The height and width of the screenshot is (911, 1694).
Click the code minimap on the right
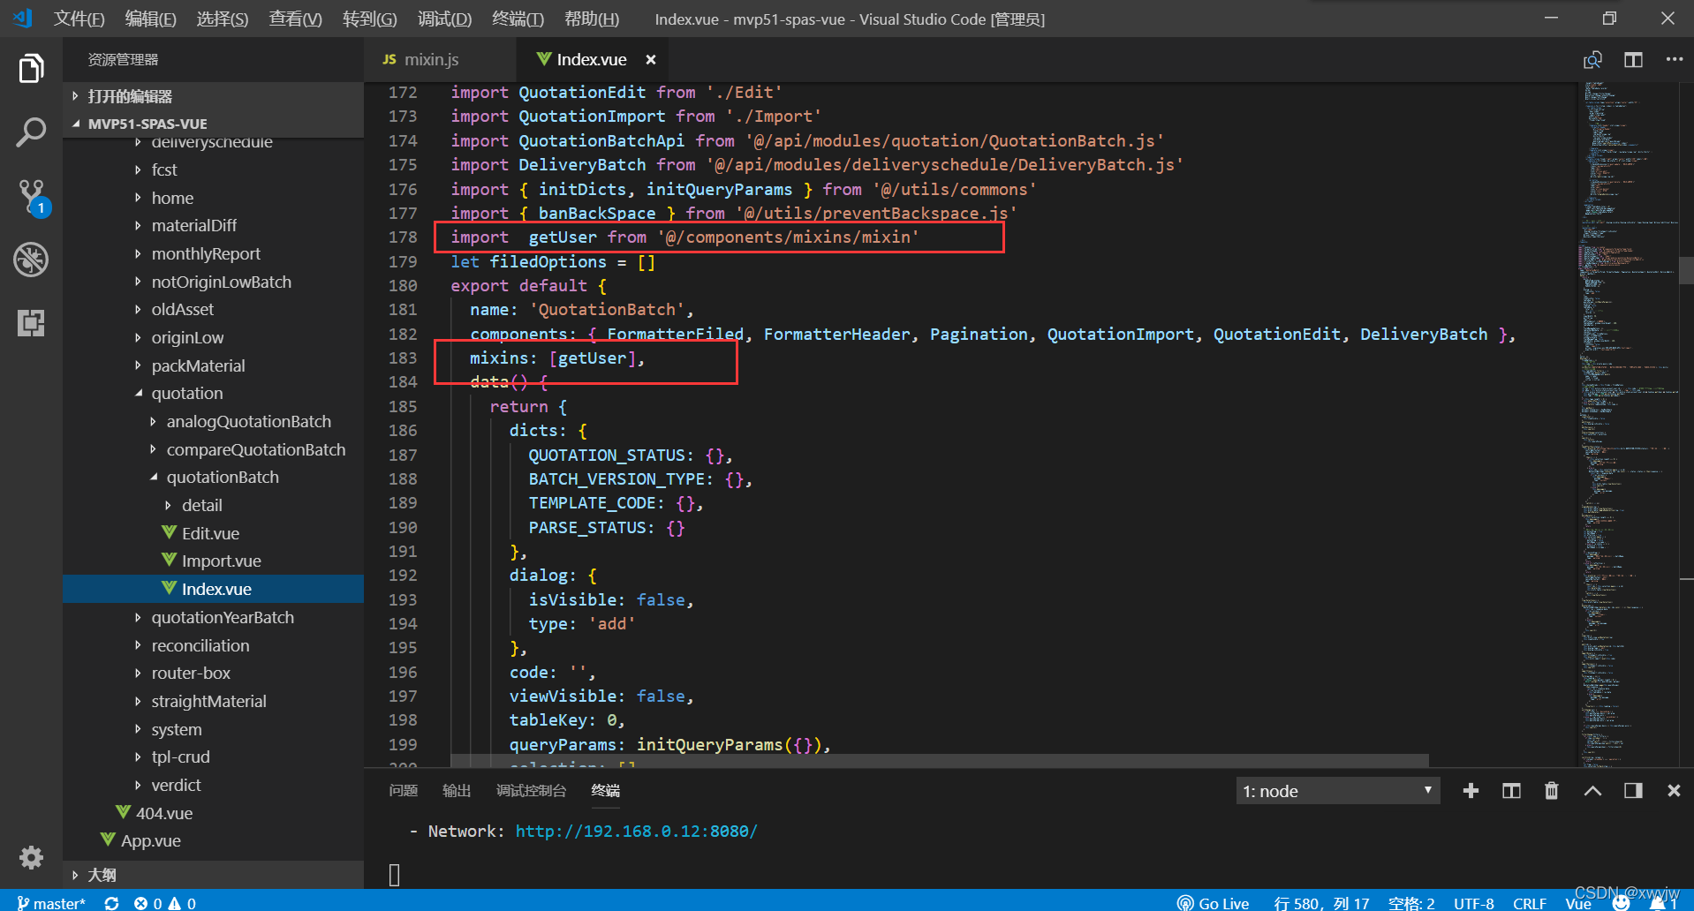click(x=1627, y=424)
